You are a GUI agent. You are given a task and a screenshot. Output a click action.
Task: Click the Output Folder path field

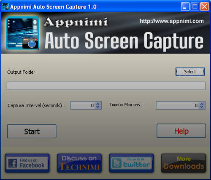pos(106,86)
